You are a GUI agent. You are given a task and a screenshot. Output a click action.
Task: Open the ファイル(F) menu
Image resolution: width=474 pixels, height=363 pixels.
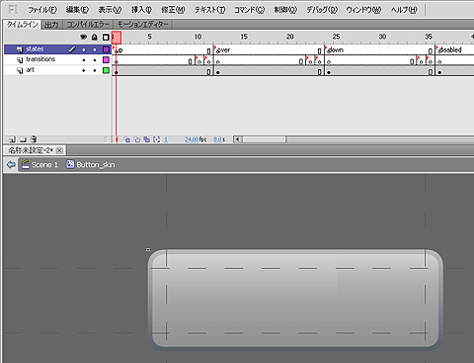coord(42,10)
